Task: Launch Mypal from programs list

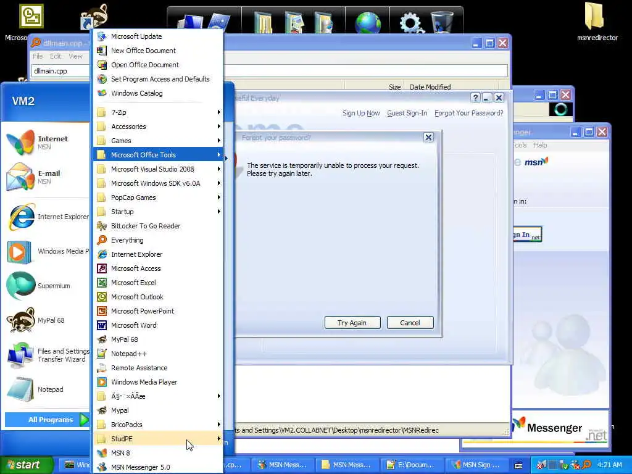Action: pyautogui.click(x=158, y=410)
